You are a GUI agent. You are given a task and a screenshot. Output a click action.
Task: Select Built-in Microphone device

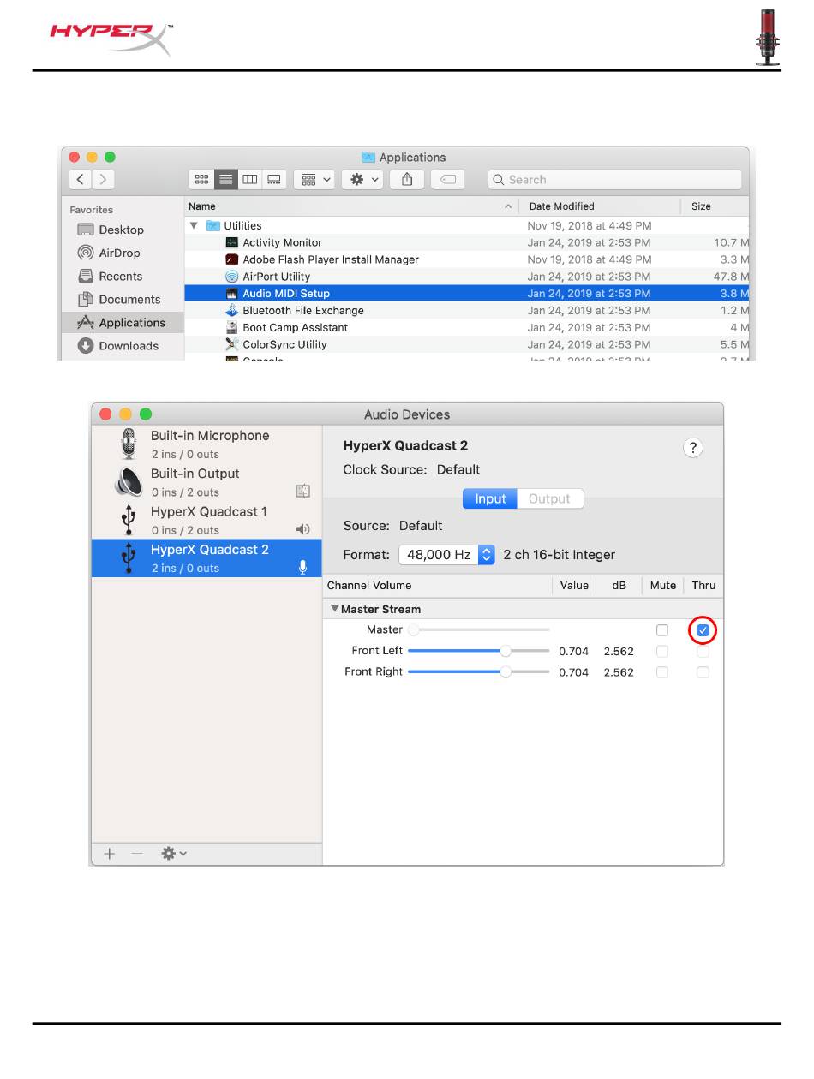click(x=206, y=444)
